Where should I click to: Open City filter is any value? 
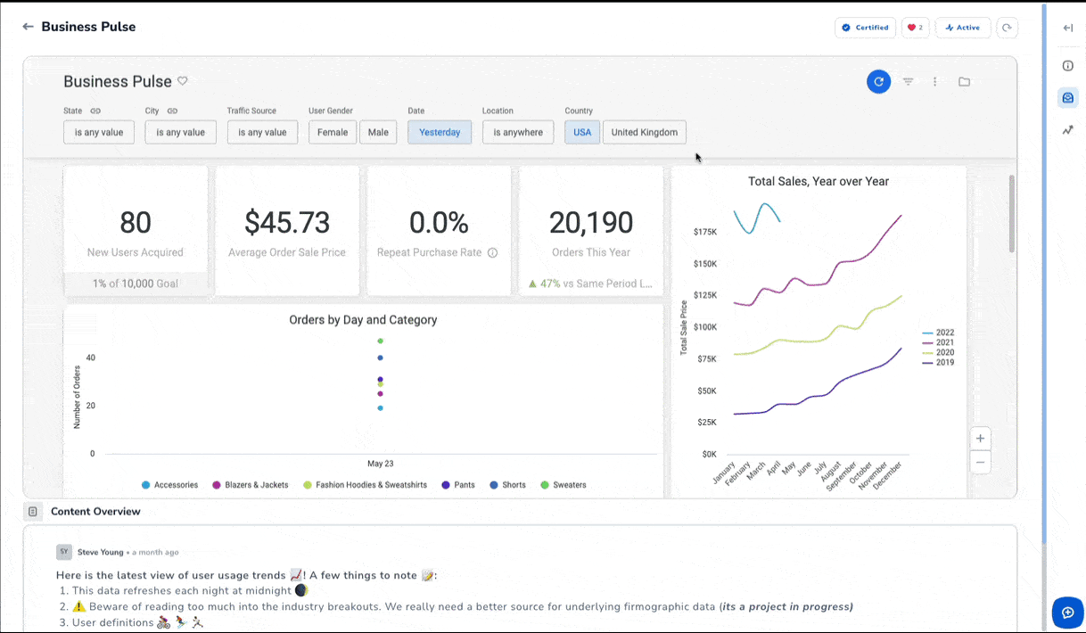click(x=181, y=132)
